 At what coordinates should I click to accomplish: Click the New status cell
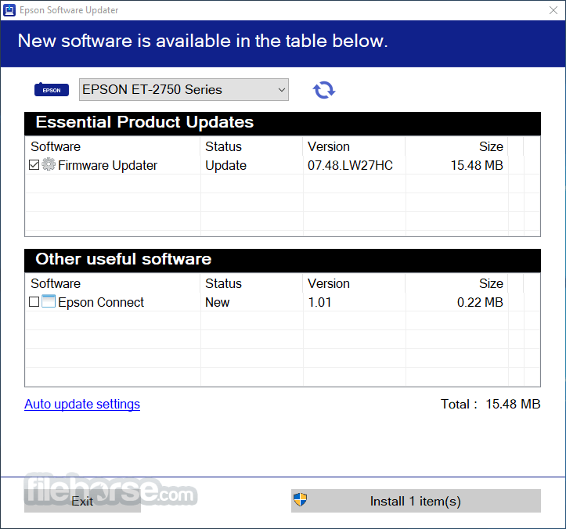[x=217, y=302]
